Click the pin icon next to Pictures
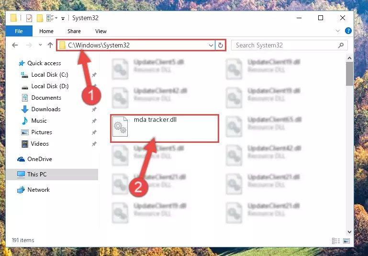Image resolution: width=368 pixels, height=256 pixels. [94, 132]
